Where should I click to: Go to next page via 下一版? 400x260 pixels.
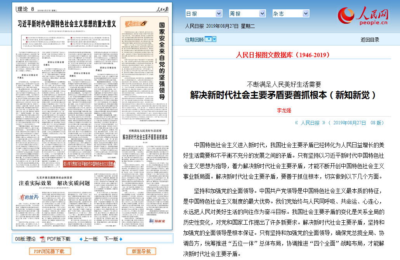(x=111, y=239)
